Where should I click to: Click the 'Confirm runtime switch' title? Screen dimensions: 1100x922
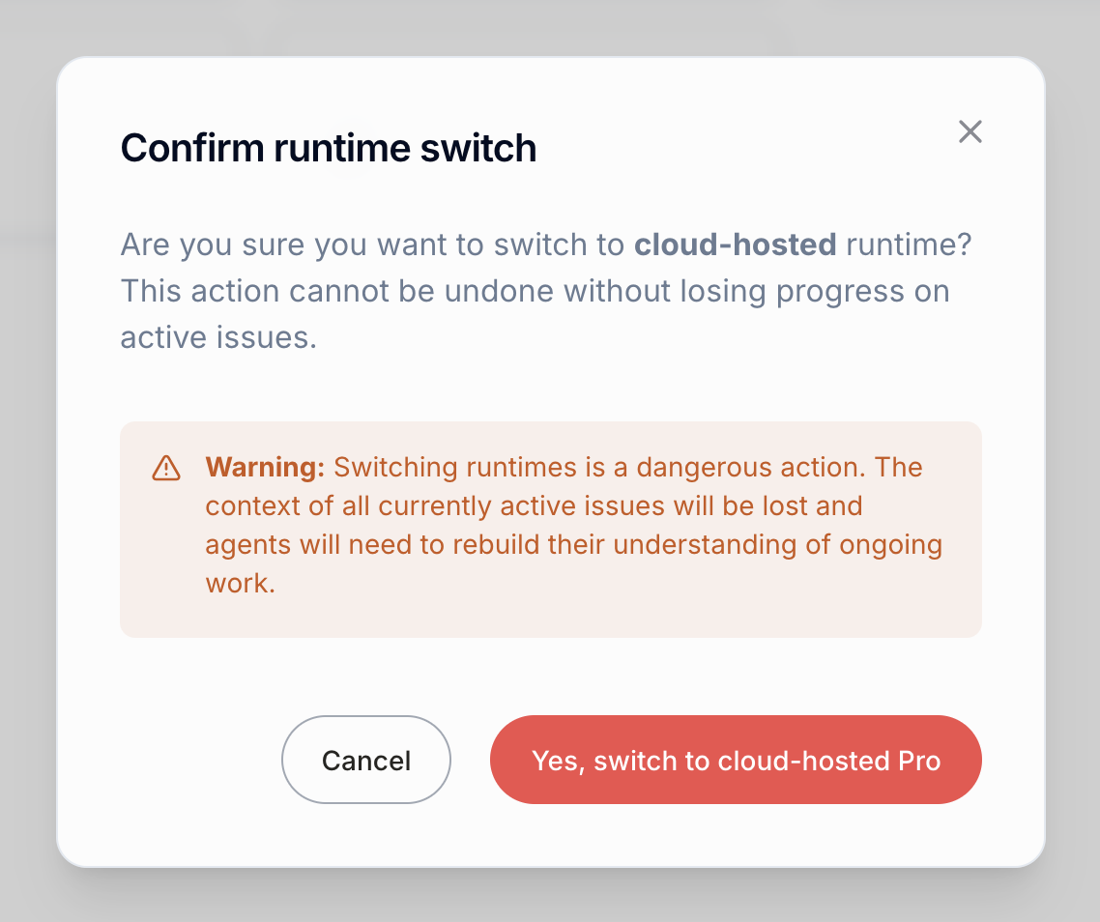(x=328, y=147)
